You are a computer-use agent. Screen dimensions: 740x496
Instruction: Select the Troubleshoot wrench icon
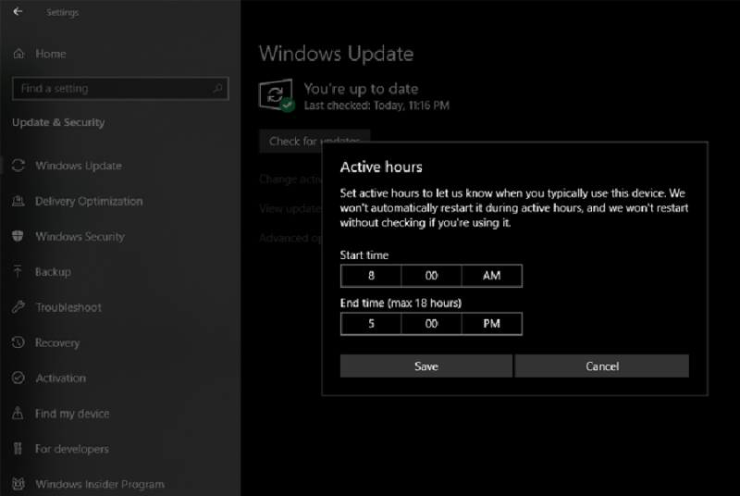(18, 306)
